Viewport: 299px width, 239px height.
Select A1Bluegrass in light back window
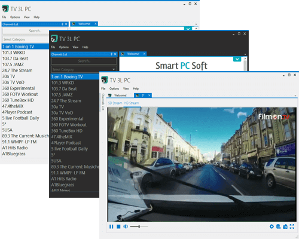[x=26, y=154]
